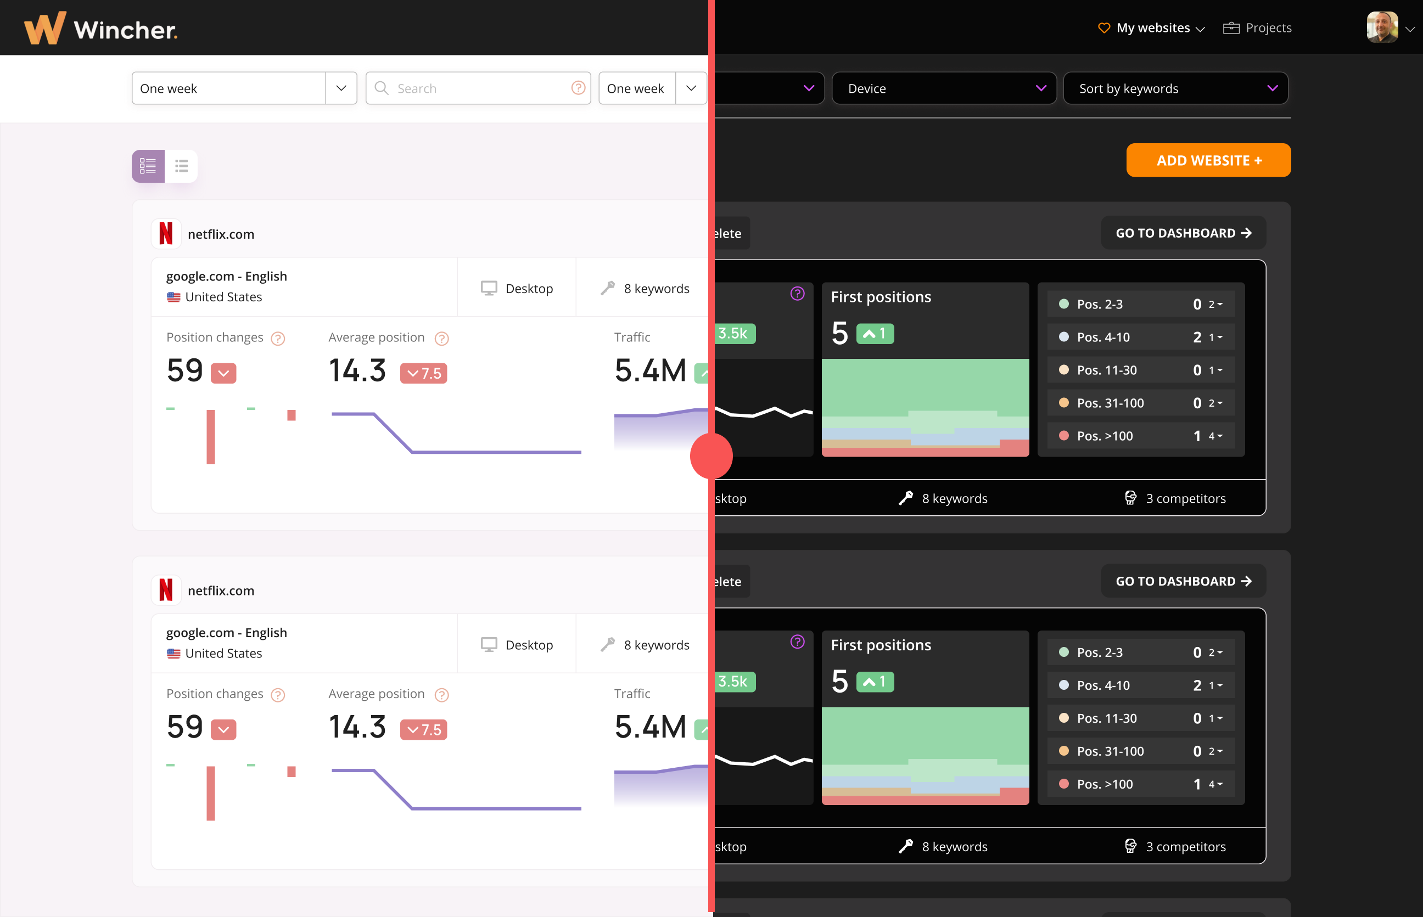
Task: Click GO TO DASHBOARD on the top card
Action: point(1183,233)
